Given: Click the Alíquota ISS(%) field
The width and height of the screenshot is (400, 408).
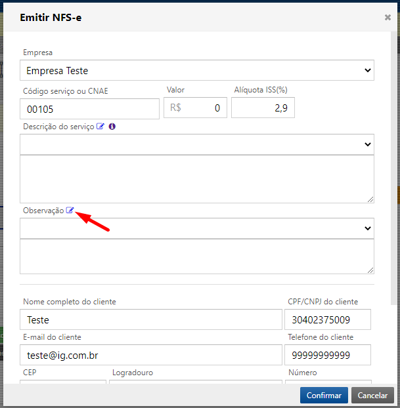Looking at the screenshot, I should (263, 108).
